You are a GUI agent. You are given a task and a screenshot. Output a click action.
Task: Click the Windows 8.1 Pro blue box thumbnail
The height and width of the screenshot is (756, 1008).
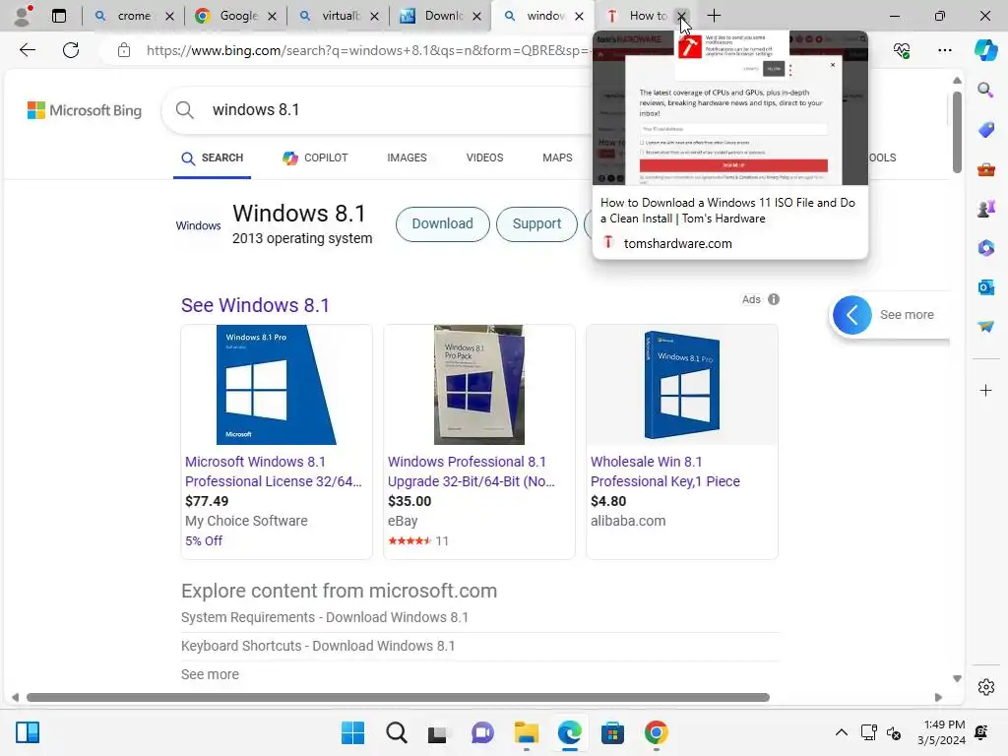(276, 385)
